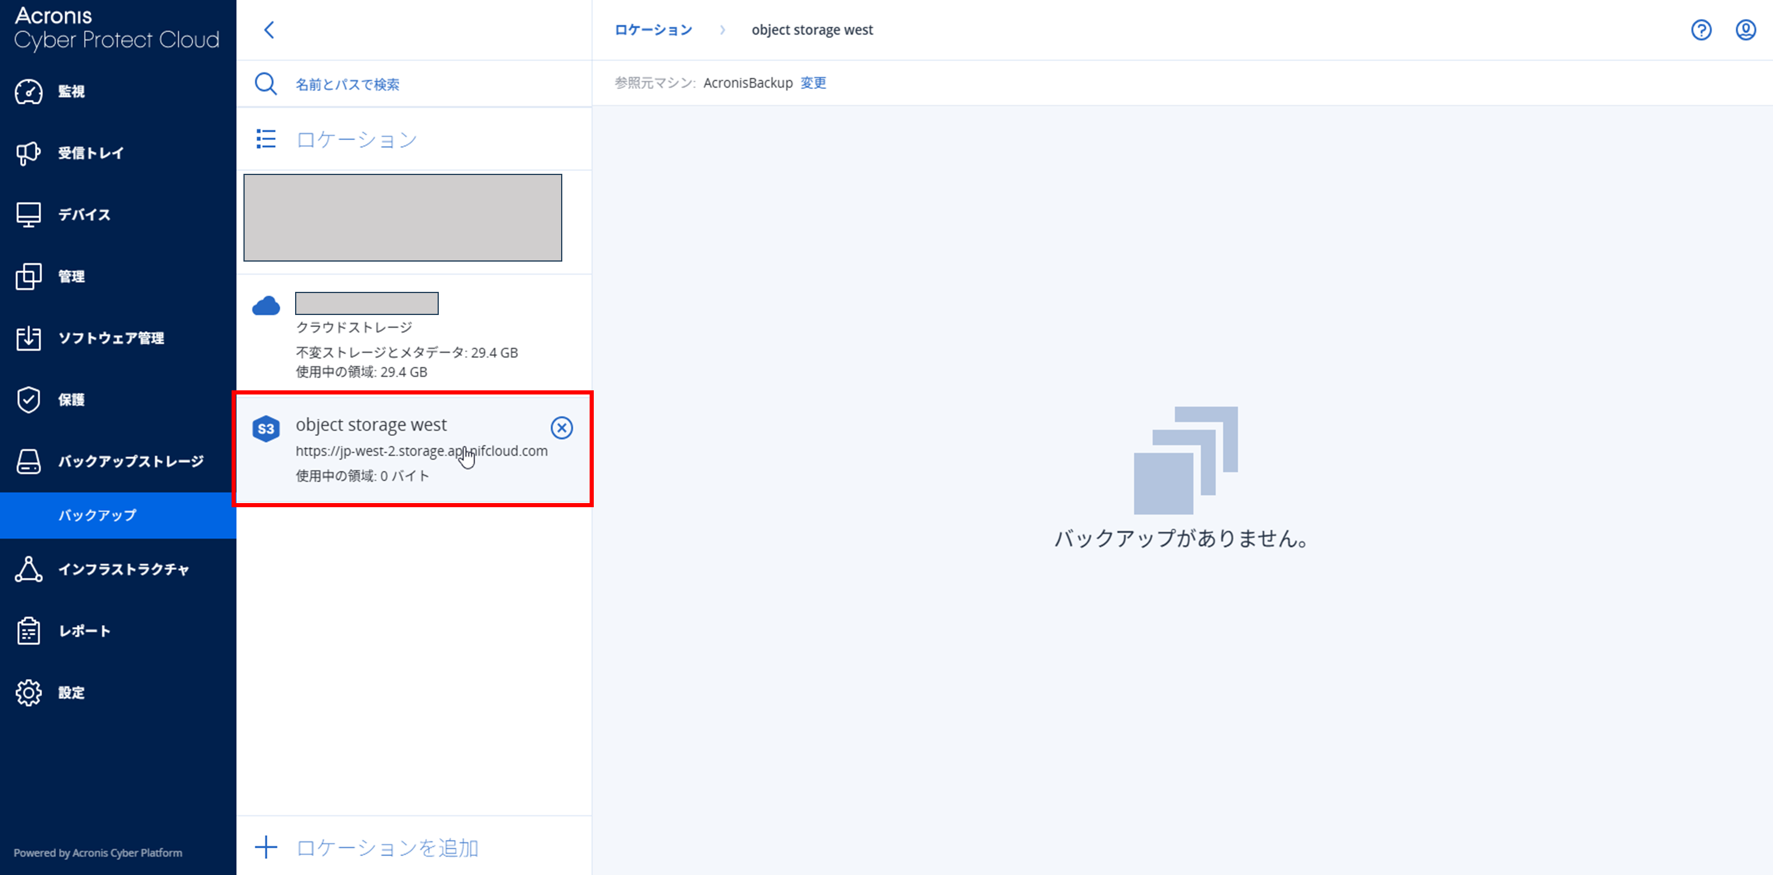Open the help question mark icon
Screen dimensions: 1773x875
point(1701,30)
